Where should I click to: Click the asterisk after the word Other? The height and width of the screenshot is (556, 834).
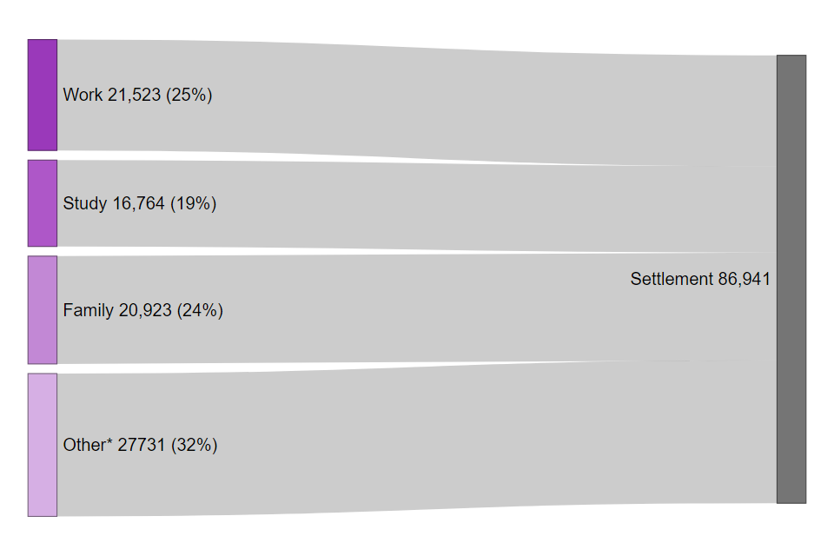pyautogui.click(x=109, y=440)
